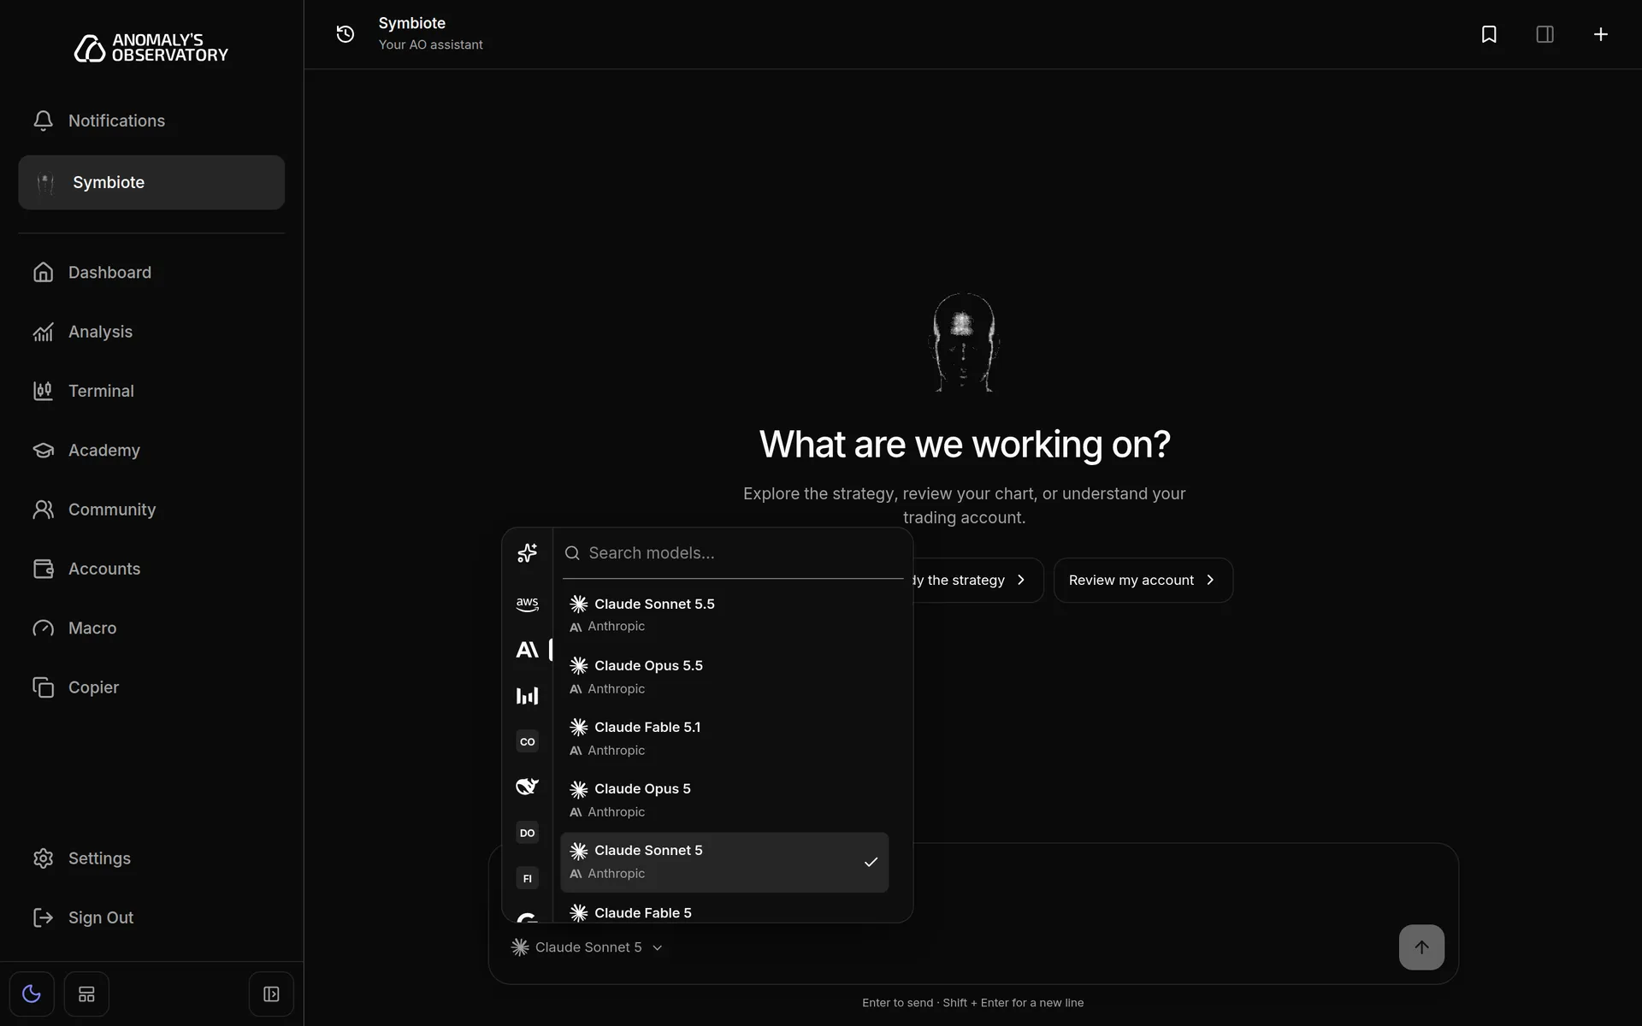This screenshot has width=1642, height=1026.
Task: Toggle dark mode moon icon
Action: [x=32, y=994]
